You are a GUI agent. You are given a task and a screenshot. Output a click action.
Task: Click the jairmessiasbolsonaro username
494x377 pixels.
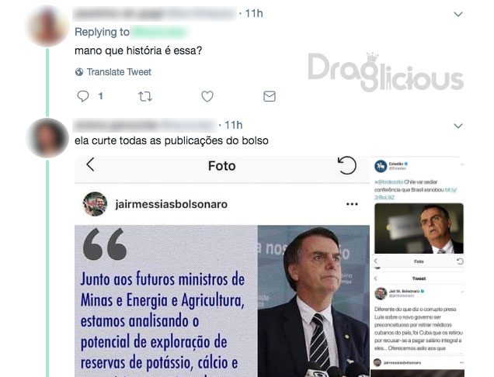(172, 204)
